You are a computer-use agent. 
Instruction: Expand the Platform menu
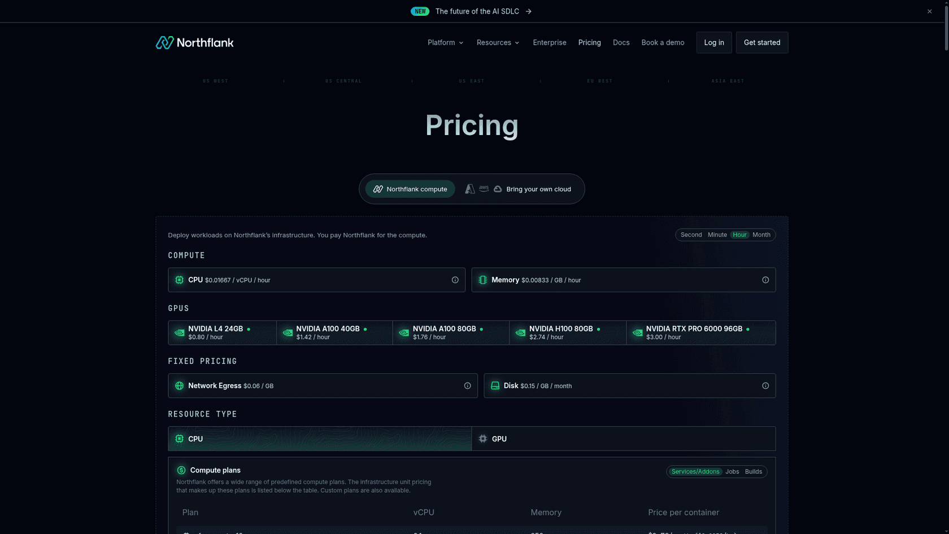446,42
